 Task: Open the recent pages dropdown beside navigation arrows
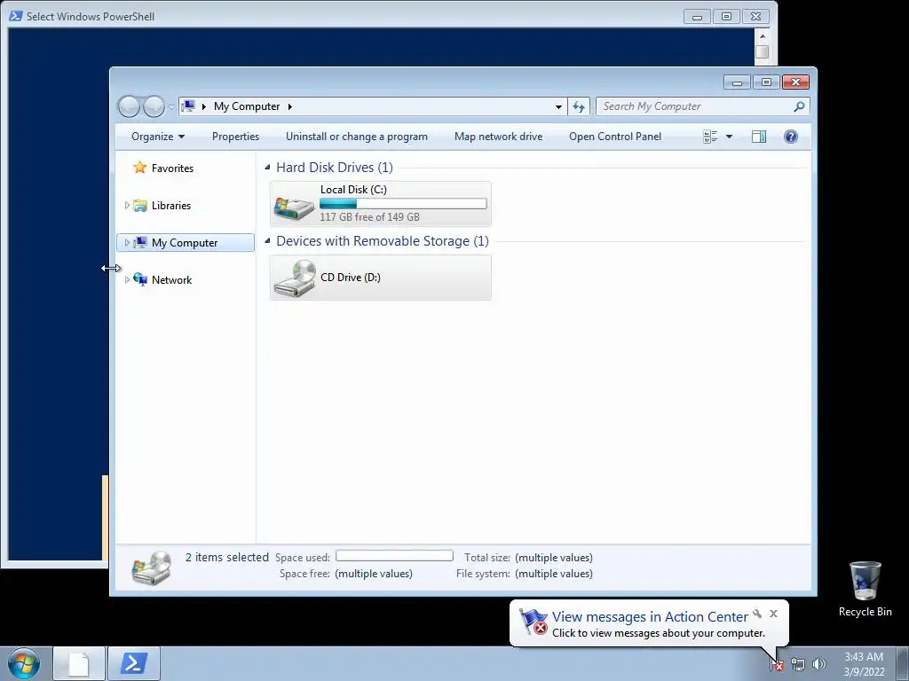(x=171, y=107)
